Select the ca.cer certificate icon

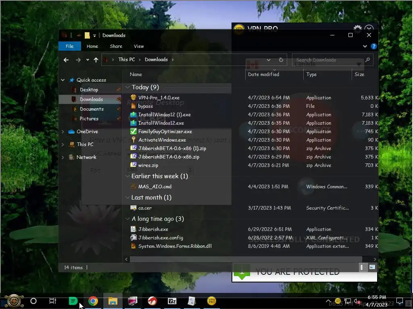pyautogui.click(x=133, y=208)
